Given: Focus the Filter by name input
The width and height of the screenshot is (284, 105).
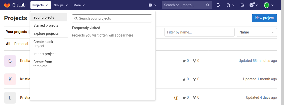Looking at the screenshot, I should tap(199, 32).
